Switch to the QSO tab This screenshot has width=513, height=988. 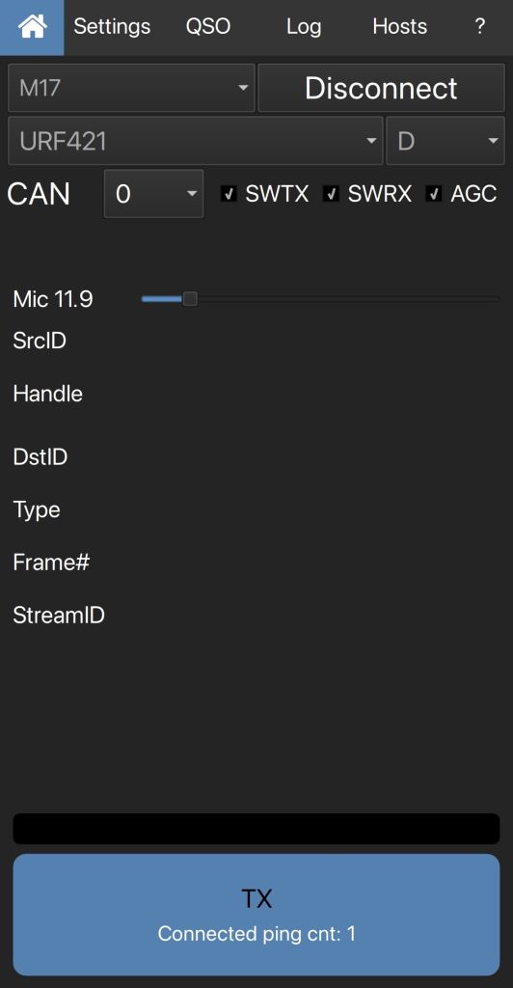coord(207,26)
